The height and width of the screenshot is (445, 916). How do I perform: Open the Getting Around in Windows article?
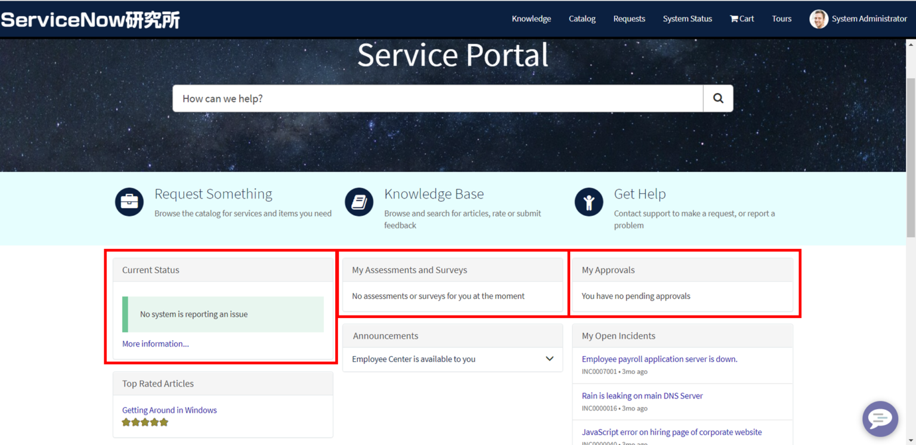[169, 410]
